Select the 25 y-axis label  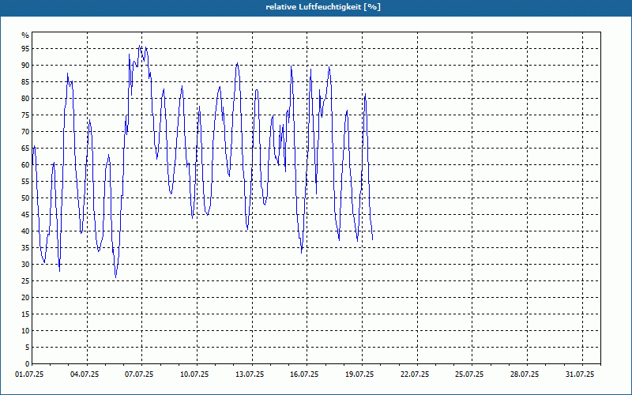[25, 281]
